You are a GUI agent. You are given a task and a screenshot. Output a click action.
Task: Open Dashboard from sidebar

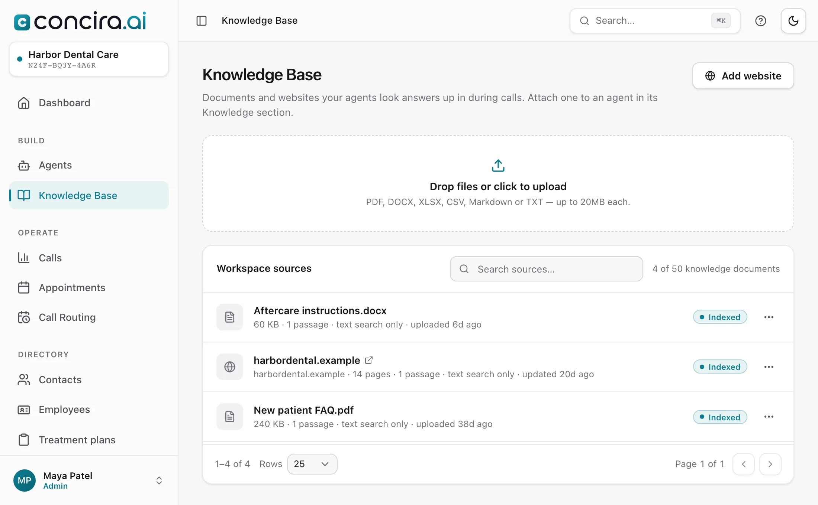(x=89, y=103)
